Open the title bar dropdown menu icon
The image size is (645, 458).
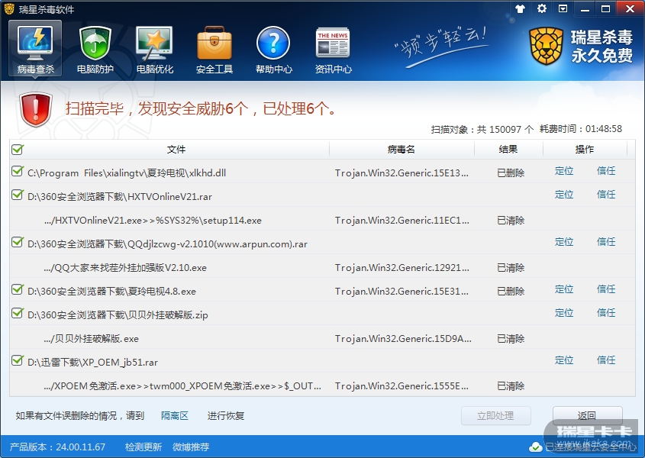[563, 8]
